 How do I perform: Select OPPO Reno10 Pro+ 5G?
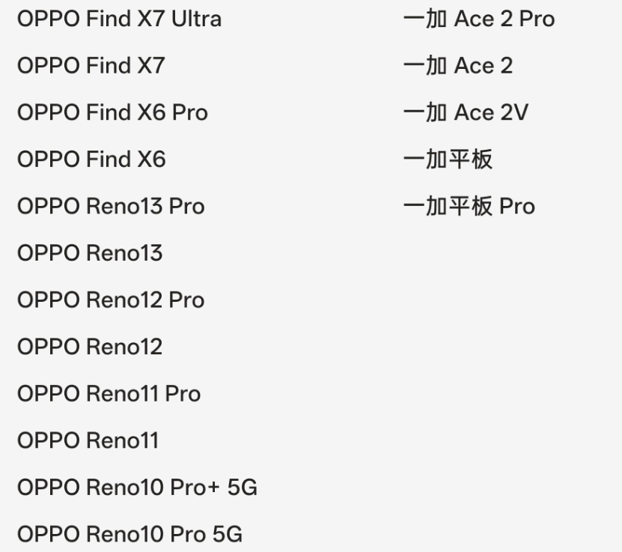pos(137,488)
